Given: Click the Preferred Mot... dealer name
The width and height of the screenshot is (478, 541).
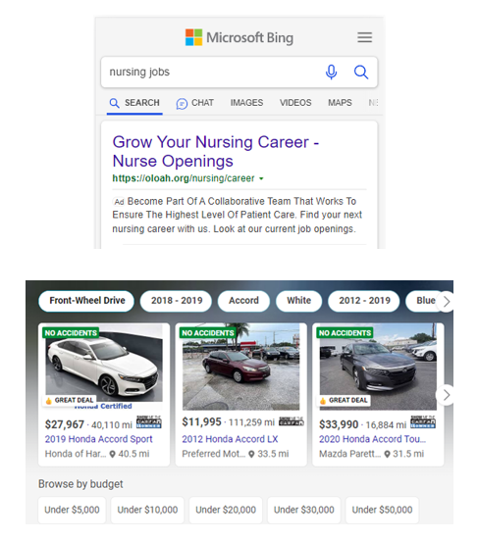Looking at the screenshot, I should [x=214, y=454].
